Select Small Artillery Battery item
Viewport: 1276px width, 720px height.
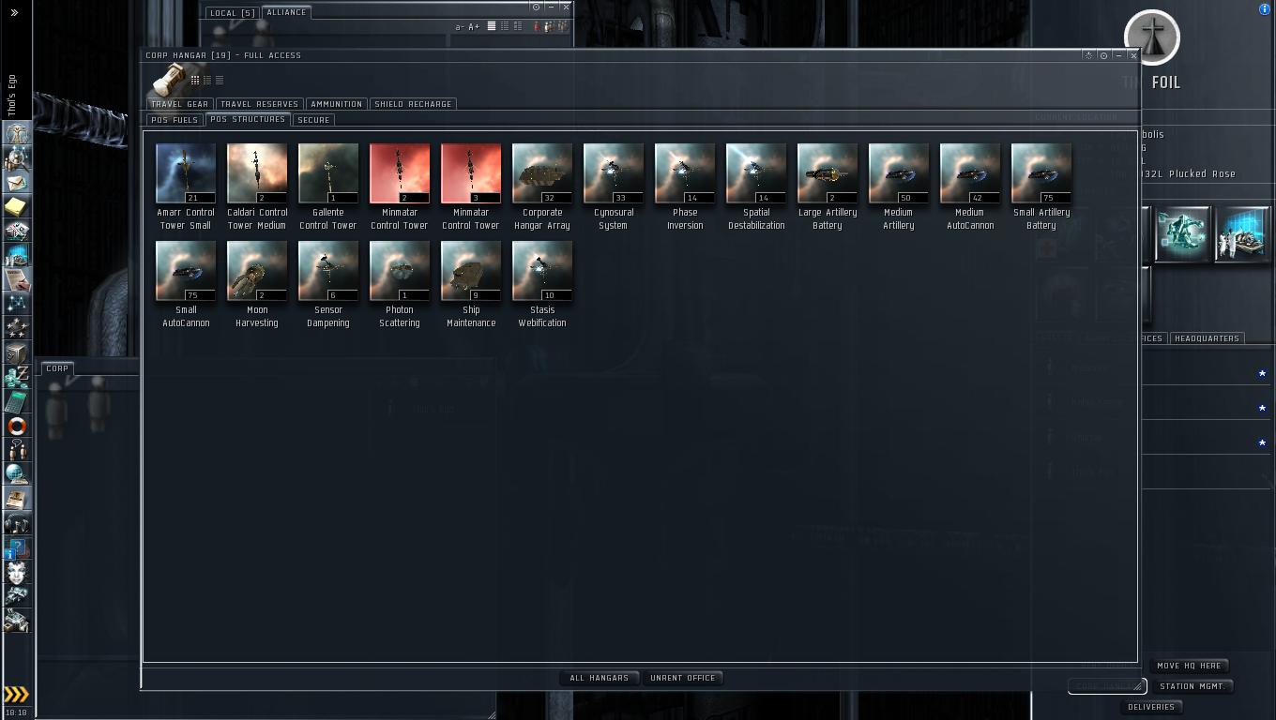click(1041, 187)
